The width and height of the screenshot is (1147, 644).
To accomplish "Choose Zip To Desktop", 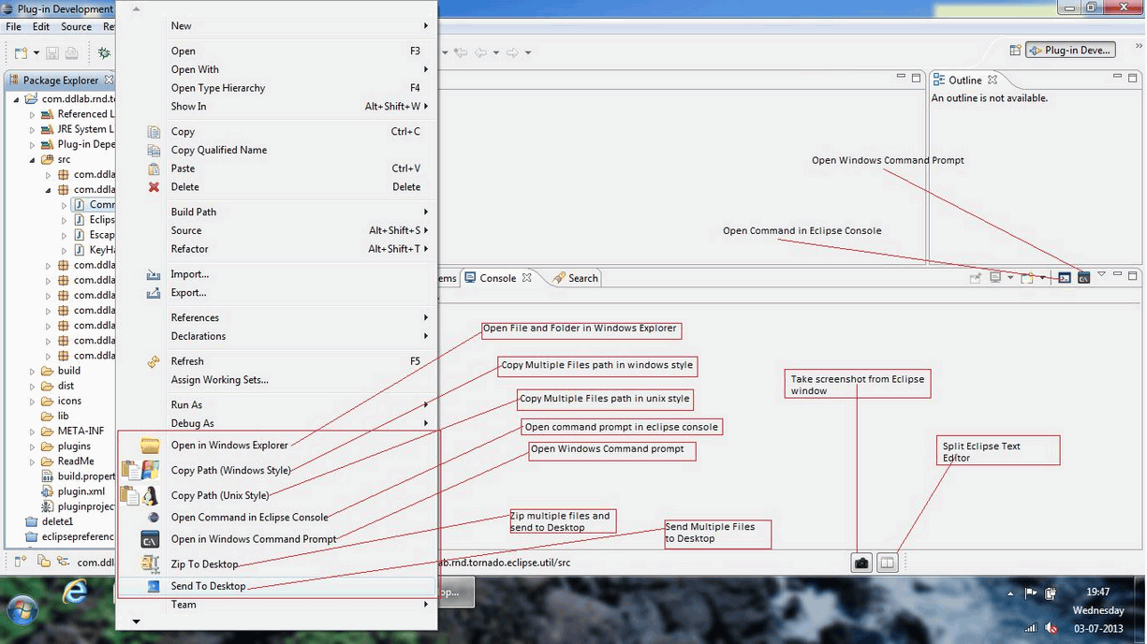I will pyautogui.click(x=277, y=564).
